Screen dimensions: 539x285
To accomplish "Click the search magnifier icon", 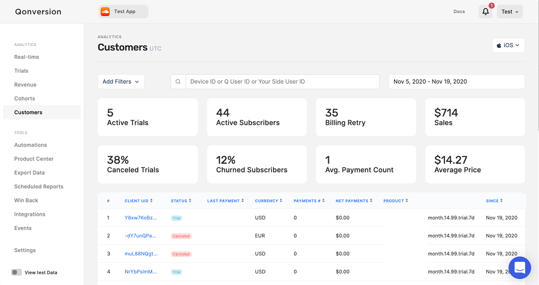I will tap(178, 82).
